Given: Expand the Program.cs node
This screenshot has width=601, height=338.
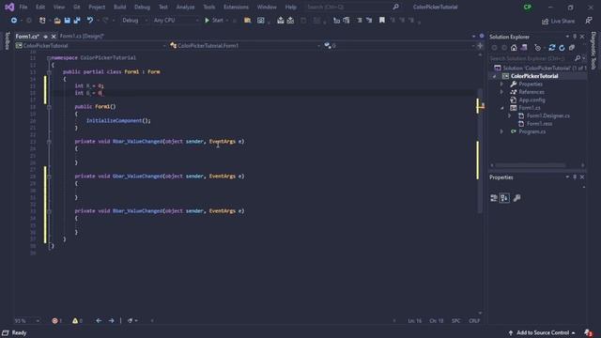Looking at the screenshot, I should tap(501, 131).
